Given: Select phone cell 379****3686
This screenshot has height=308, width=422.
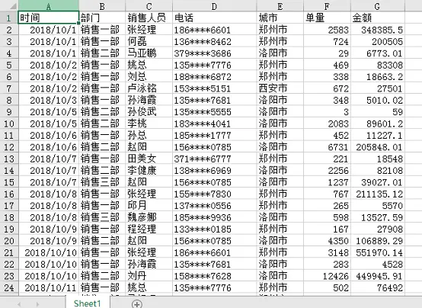Looking at the screenshot, I should 215,53.
